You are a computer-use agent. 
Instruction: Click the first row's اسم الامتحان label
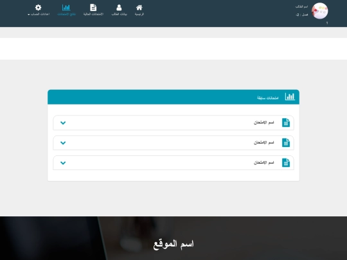point(264,123)
